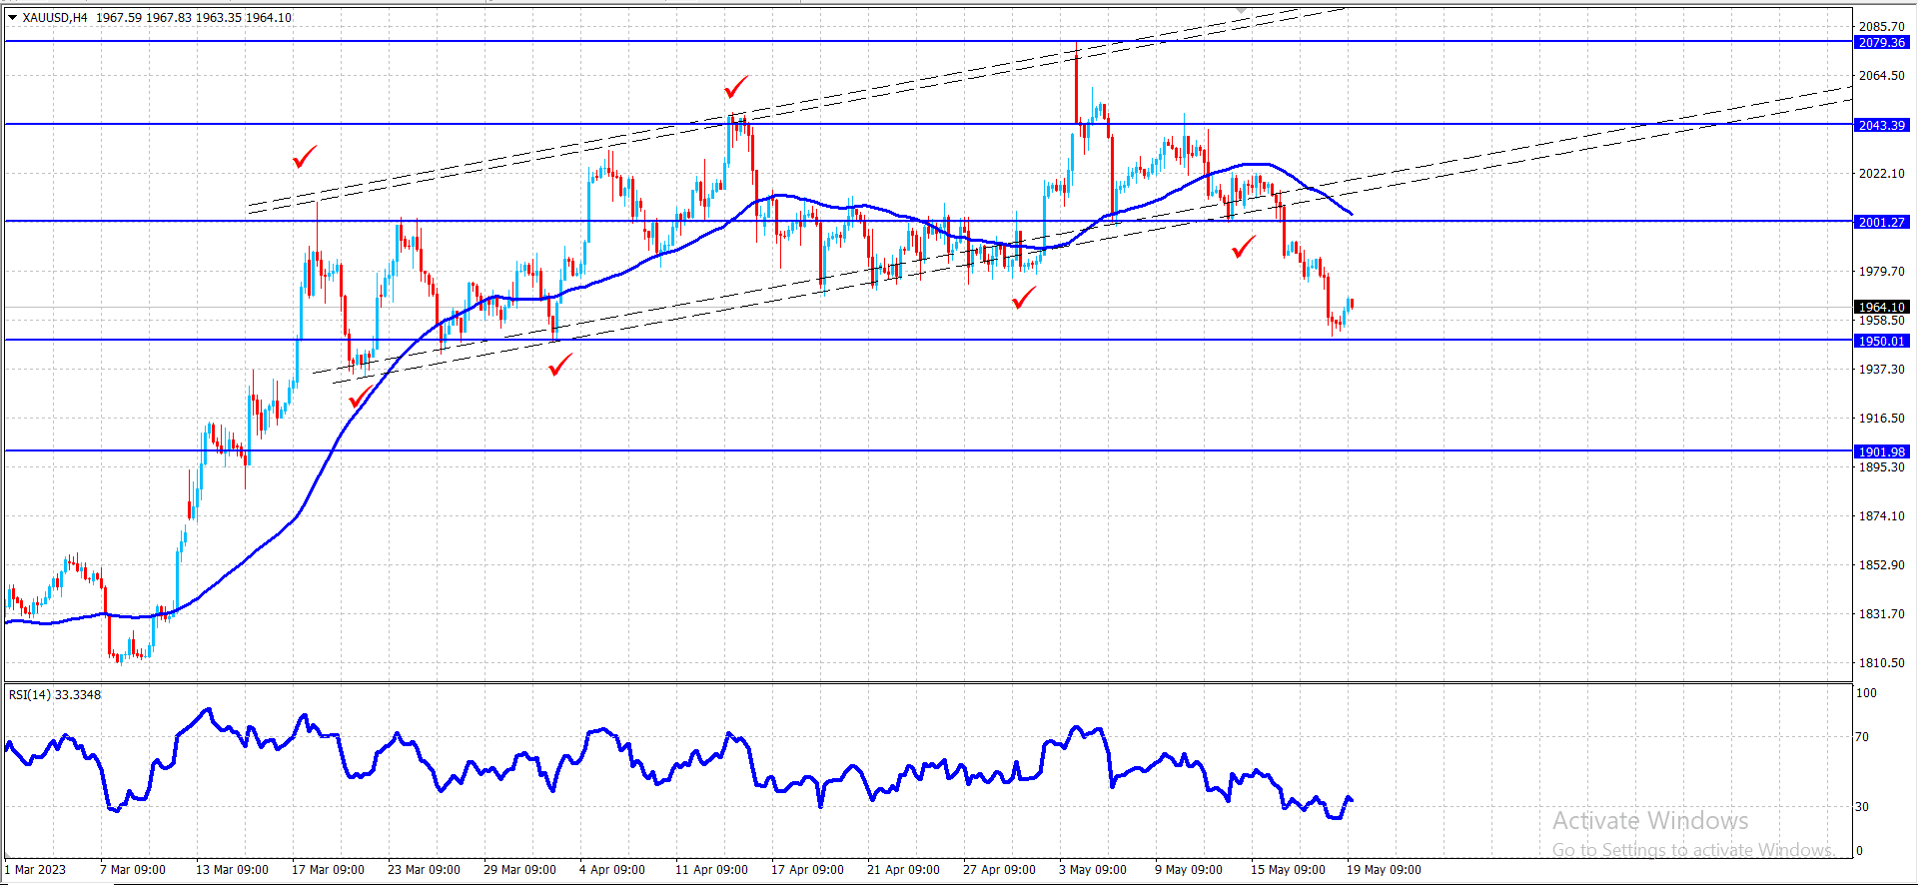Click the 21 Apr 09:00 time label
The image size is (1918, 885).
tap(903, 870)
